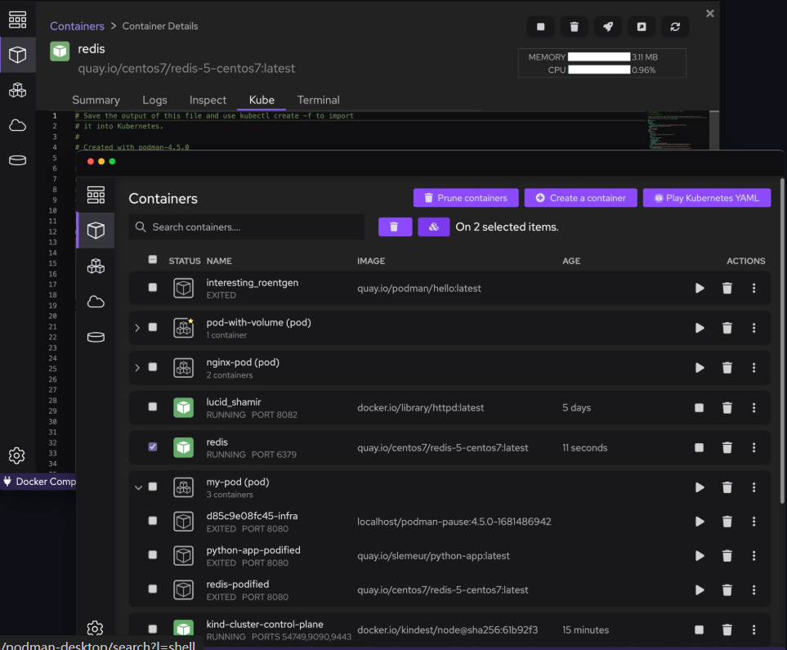Click Docker Compatibility status bar item
Image resolution: width=787 pixels, height=650 pixels.
[39, 482]
